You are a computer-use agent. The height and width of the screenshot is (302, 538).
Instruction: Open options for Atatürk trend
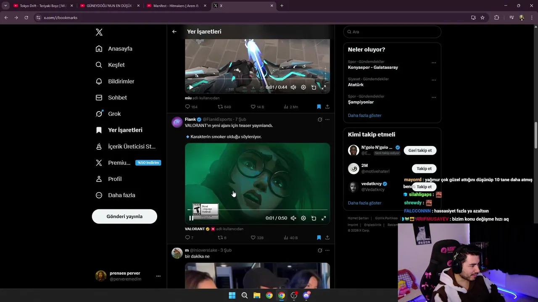(x=434, y=80)
